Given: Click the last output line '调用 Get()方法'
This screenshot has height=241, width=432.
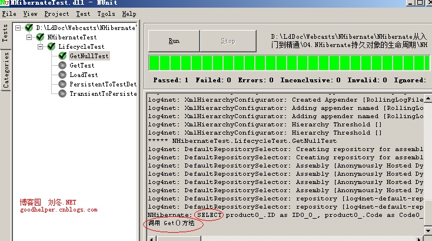Looking at the screenshot, I should (x=171, y=223).
